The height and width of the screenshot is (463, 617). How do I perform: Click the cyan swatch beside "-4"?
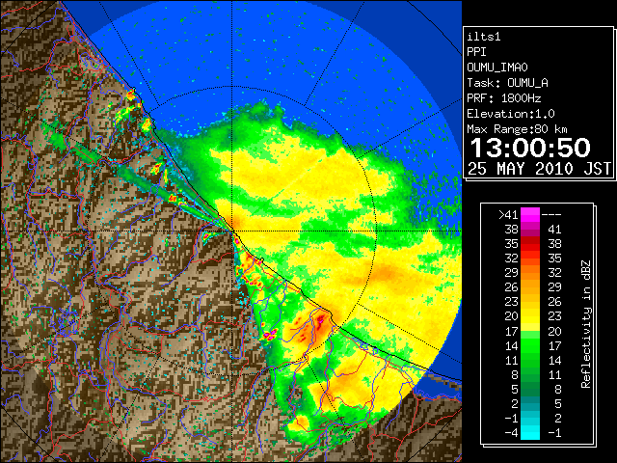click(x=530, y=432)
